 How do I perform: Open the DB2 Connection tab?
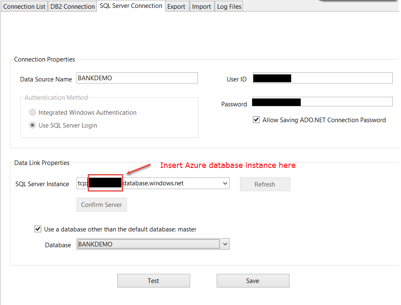click(73, 7)
